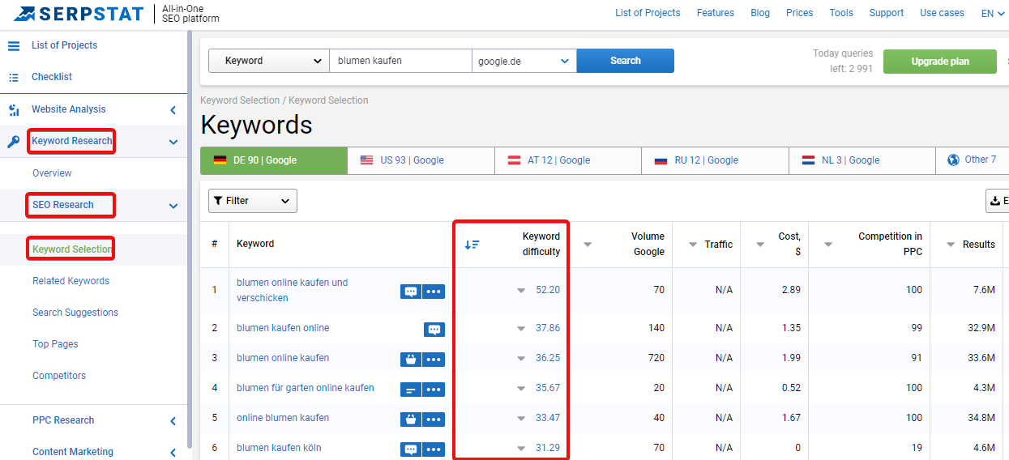The width and height of the screenshot is (1009, 460).
Task: Click the chat icon for 'blumen kaufen köln'
Action: point(410,449)
